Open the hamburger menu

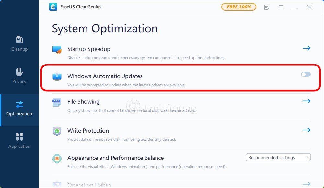point(281,7)
